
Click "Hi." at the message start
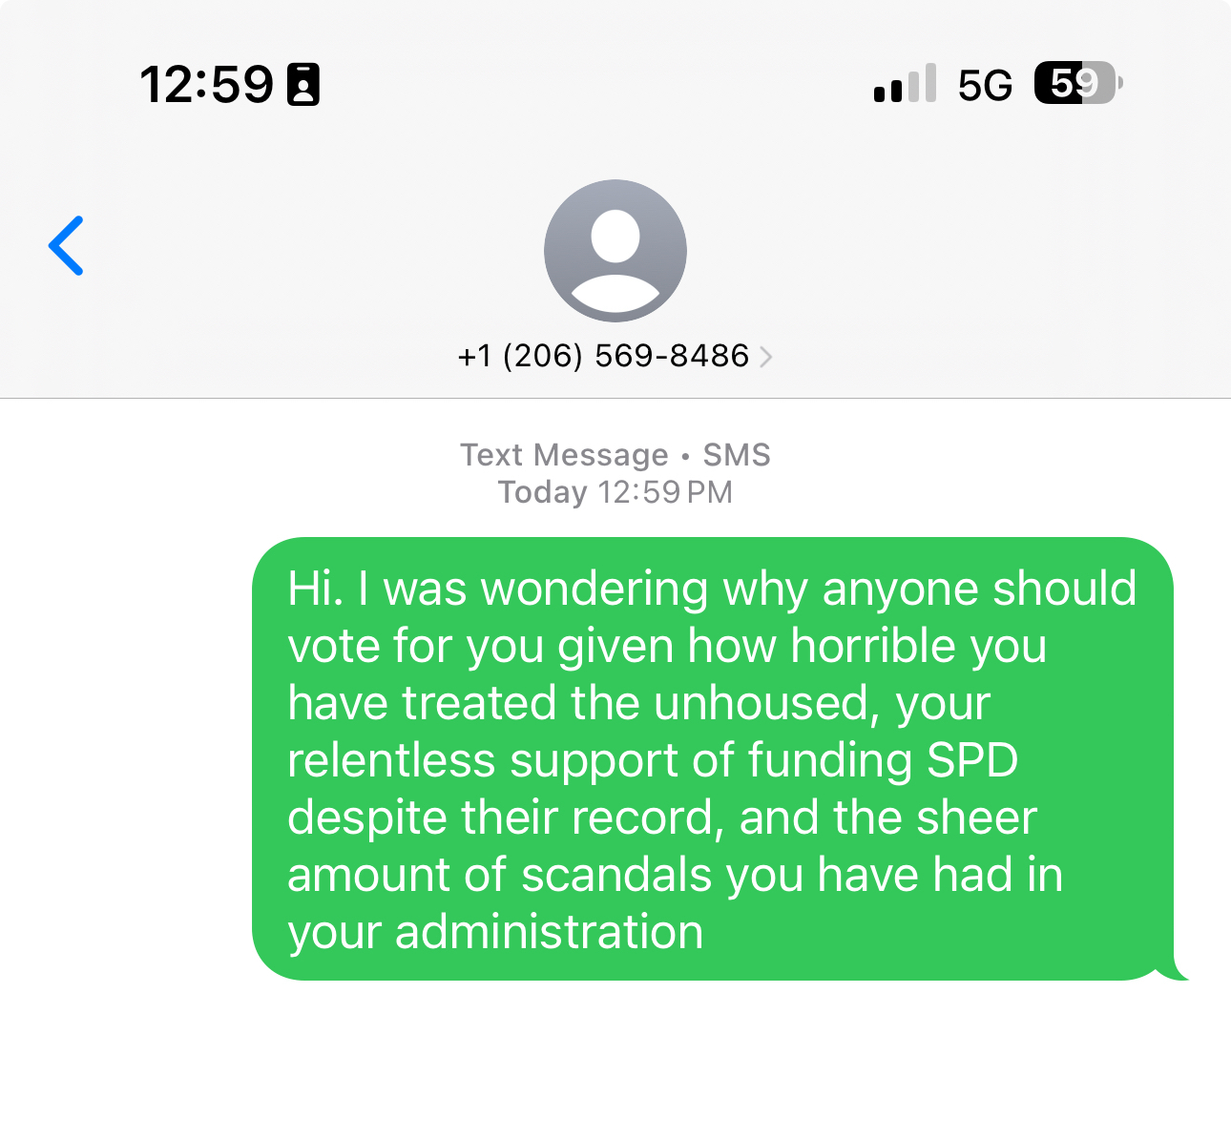316,589
